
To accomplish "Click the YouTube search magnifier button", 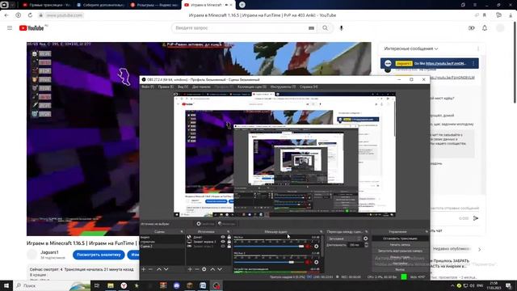I will [325, 28].
